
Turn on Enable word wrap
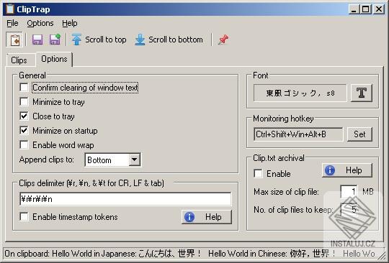click(24, 144)
